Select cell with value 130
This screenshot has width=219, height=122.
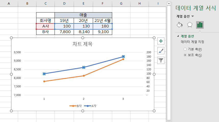click(x=83, y=26)
